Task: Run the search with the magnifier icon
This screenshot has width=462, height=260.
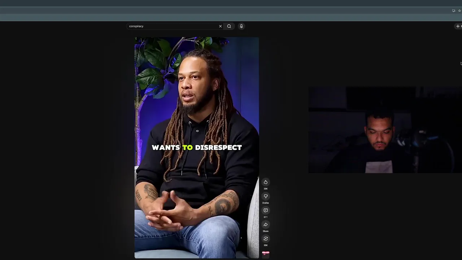Action: pyautogui.click(x=229, y=26)
